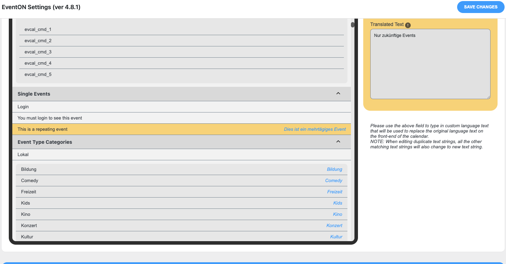Select 'This is a repeating event' row
Viewport: 506px width, 264px height.
click(181, 129)
